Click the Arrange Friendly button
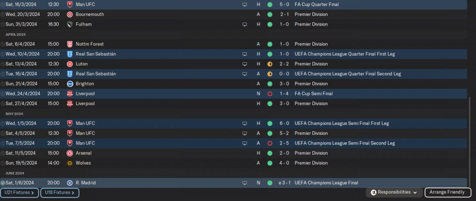476x201 pixels. (x=447, y=192)
